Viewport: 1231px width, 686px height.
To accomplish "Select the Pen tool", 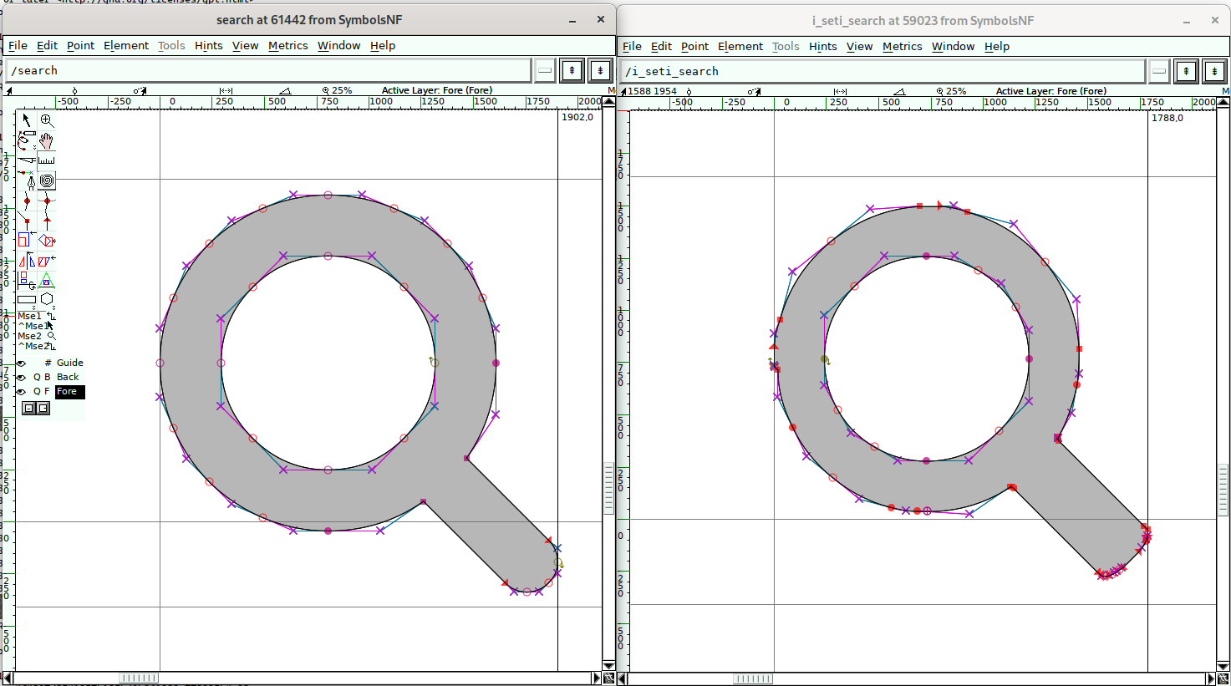I will pyautogui.click(x=26, y=180).
